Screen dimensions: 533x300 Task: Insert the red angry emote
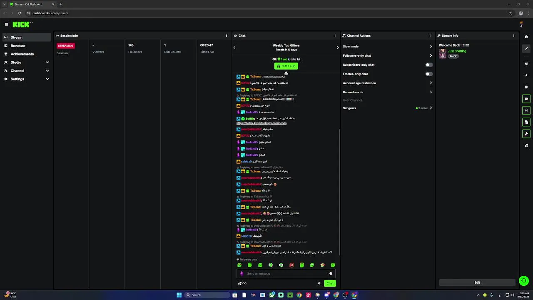(291, 265)
